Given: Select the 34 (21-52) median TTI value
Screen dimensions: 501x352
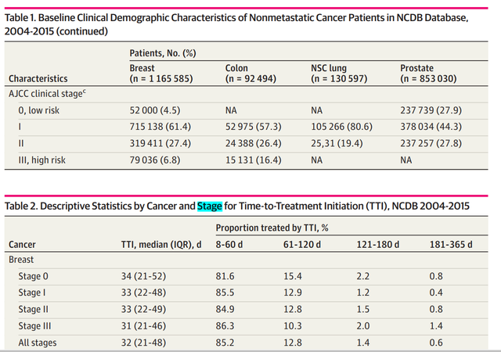Looking at the screenshot, I should click(153, 275).
